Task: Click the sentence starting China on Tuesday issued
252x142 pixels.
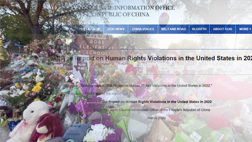Action: (x=139, y=86)
